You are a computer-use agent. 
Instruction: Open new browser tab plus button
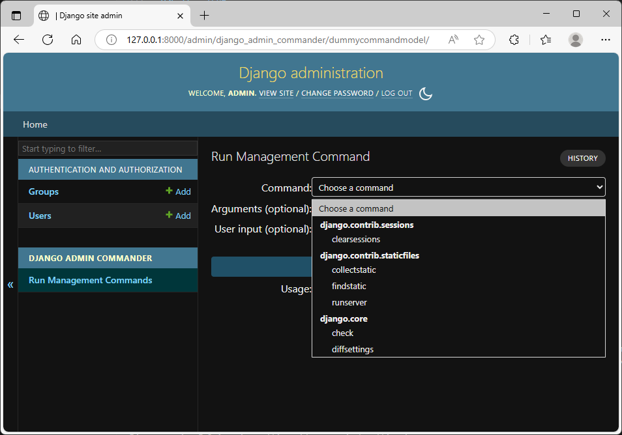tap(204, 16)
